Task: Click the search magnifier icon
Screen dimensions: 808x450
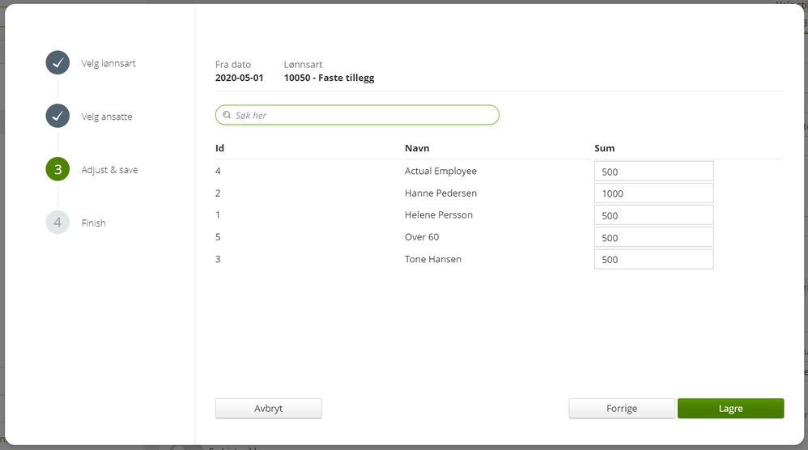Action: [x=228, y=116]
